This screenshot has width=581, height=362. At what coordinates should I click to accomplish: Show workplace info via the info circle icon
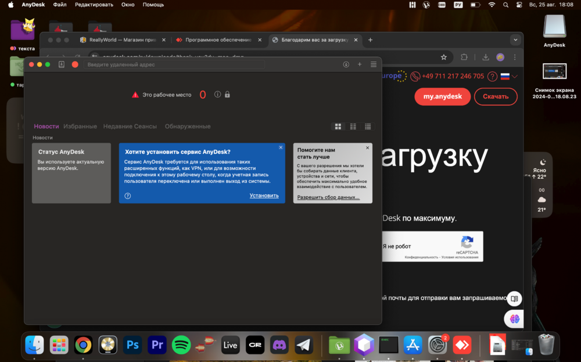point(217,95)
